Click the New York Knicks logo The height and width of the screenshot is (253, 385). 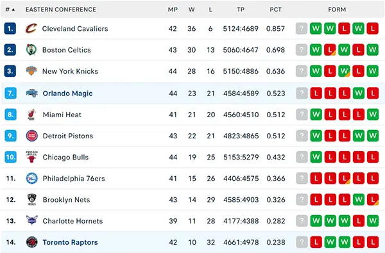click(31, 71)
